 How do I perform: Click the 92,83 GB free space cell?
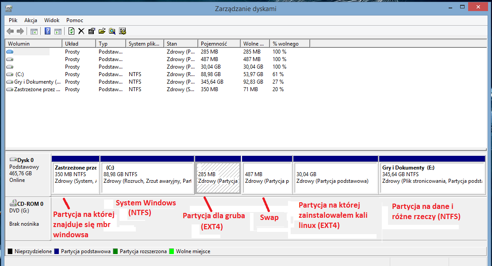[x=253, y=82]
